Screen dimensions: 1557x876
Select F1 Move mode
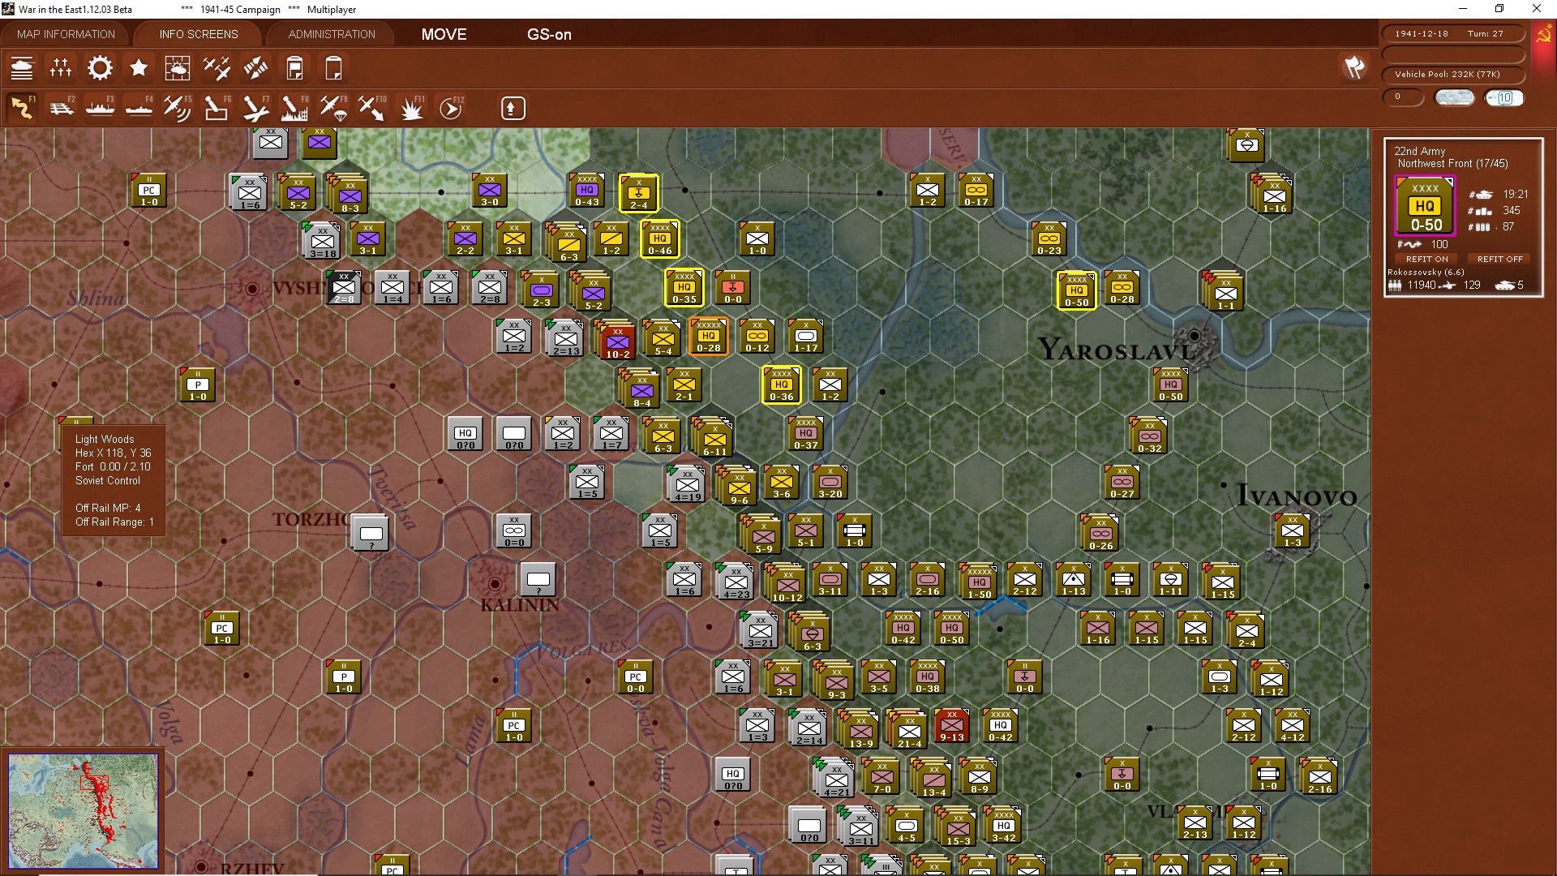[22, 108]
